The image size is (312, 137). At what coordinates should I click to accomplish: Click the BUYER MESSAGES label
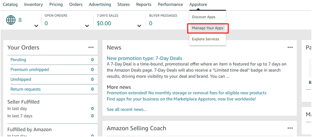(x=163, y=16)
